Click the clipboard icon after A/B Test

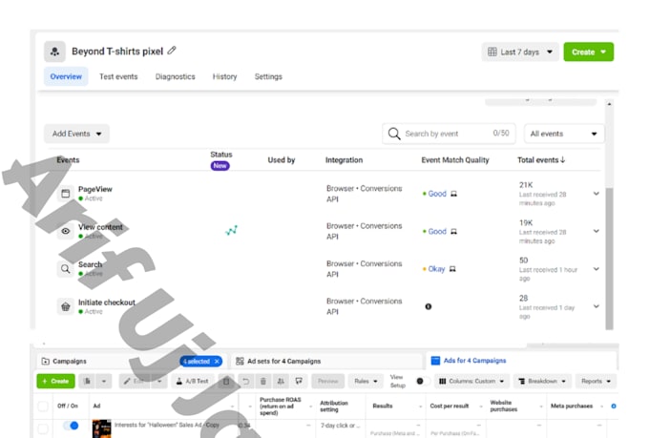tap(226, 381)
